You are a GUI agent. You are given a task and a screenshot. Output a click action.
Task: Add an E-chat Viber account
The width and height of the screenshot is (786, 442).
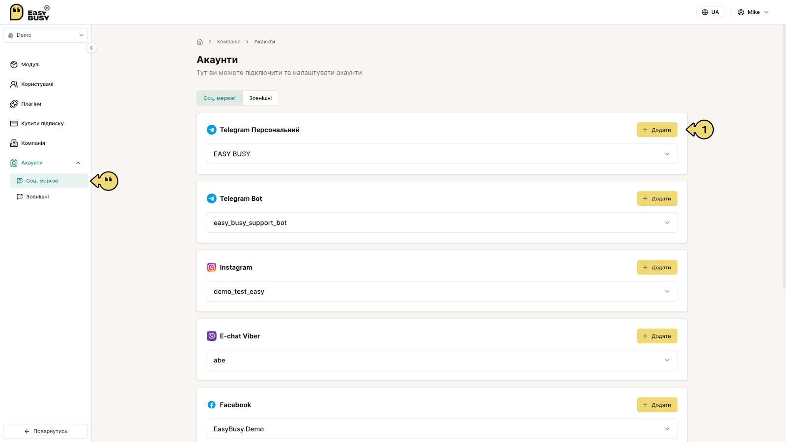(657, 336)
